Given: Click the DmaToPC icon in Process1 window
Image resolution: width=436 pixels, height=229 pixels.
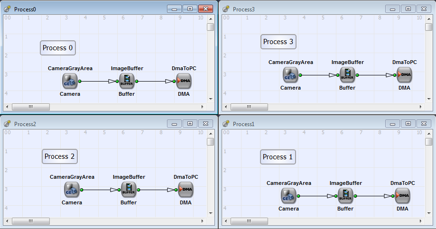Looking at the screenshot, I should (x=402, y=195).
